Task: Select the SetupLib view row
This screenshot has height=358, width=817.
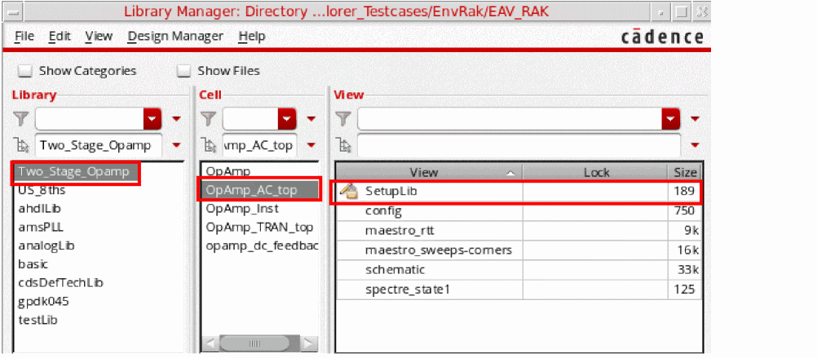Action: pos(518,192)
